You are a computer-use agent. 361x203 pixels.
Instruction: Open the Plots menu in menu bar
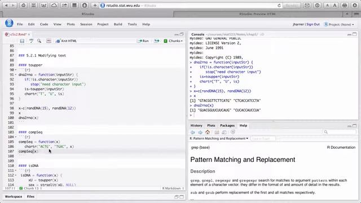pos(71,24)
